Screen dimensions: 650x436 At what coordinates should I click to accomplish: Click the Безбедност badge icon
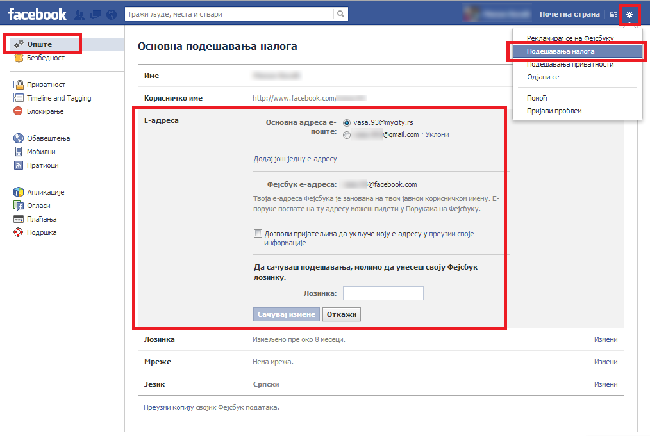(19, 58)
